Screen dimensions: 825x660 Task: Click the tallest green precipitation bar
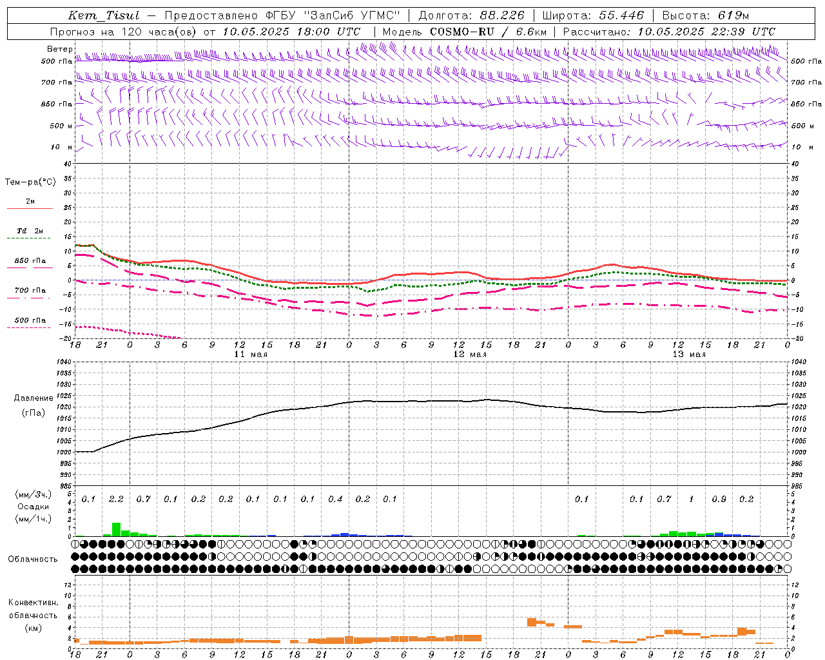coord(117,529)
